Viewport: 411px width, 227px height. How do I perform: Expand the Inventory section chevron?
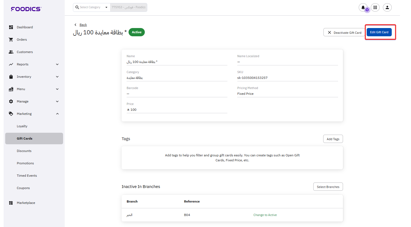[x=57, y=77]
